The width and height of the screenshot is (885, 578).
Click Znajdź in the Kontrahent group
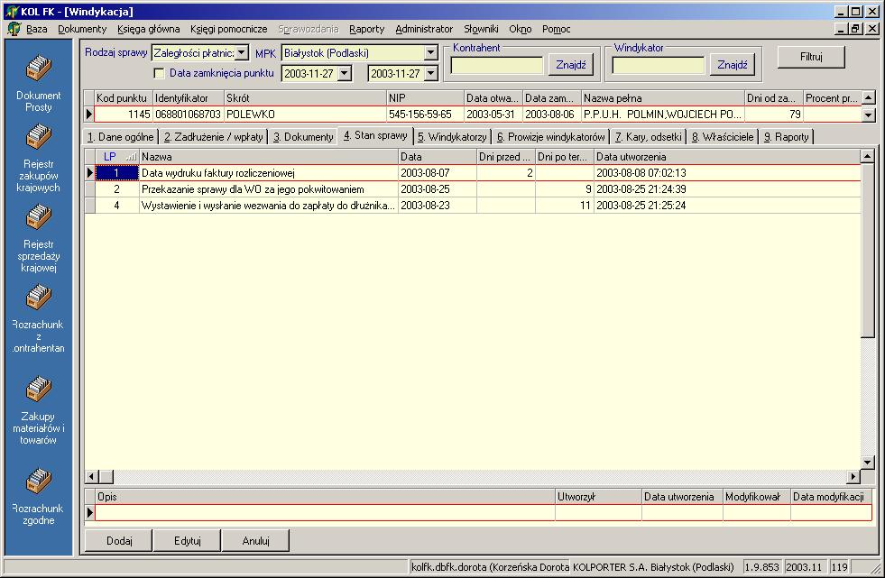pyautogui.click(x=571, y=65)
